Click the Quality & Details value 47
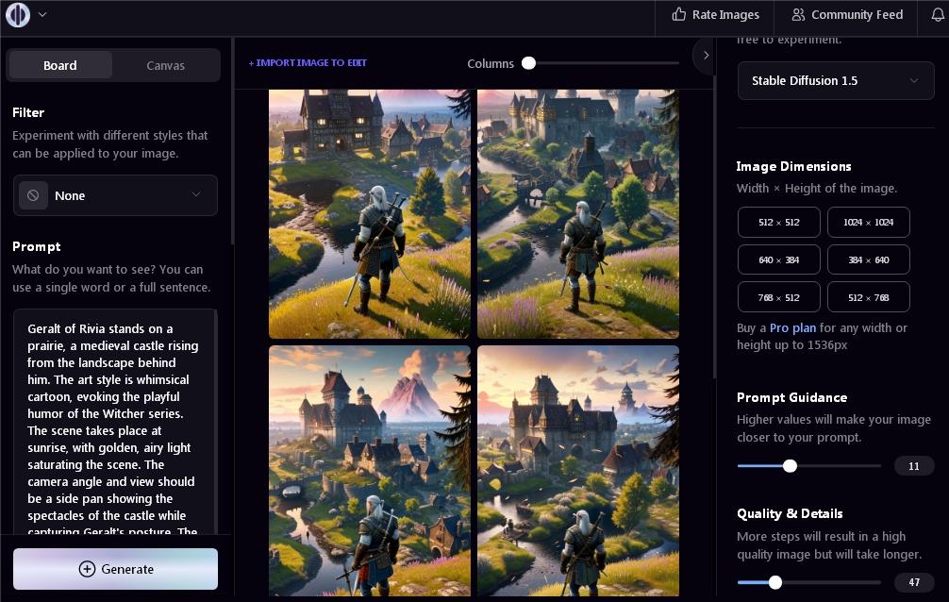This screenshot has width=949, height=602. (914, 582)
